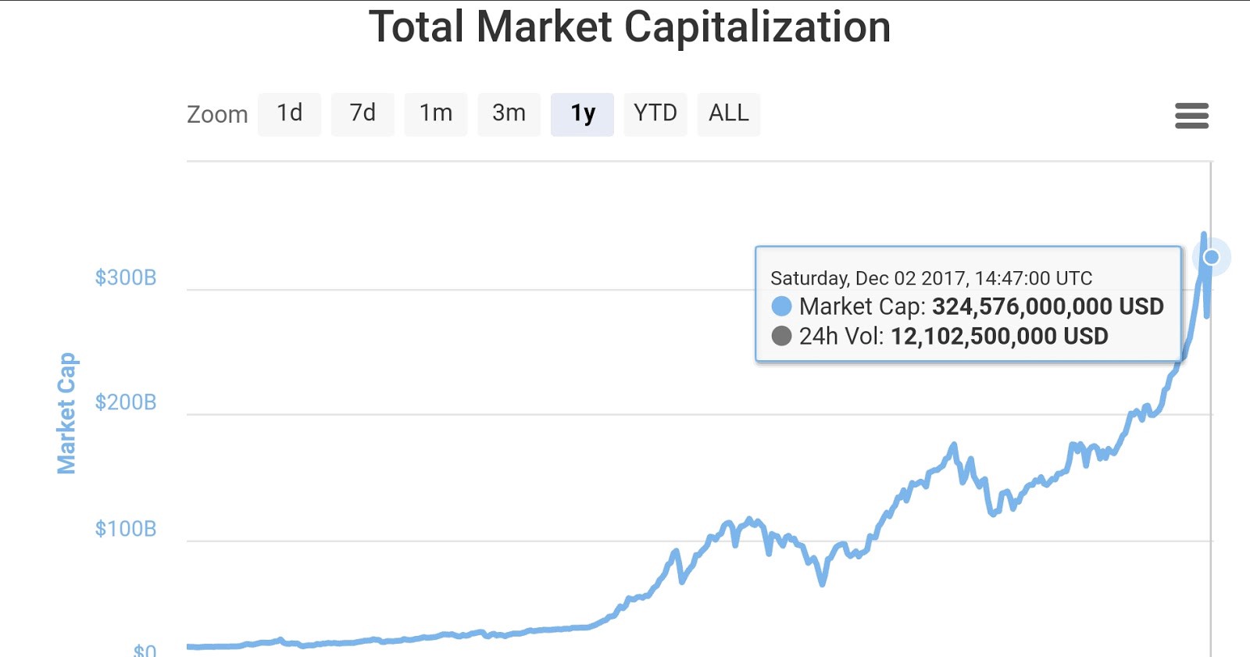
Task: Set zoom range to 1d
Action: pos(289,114)
